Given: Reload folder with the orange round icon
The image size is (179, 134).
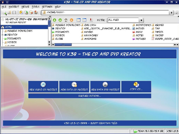Looking at the screenshot, I should point(72,20).
